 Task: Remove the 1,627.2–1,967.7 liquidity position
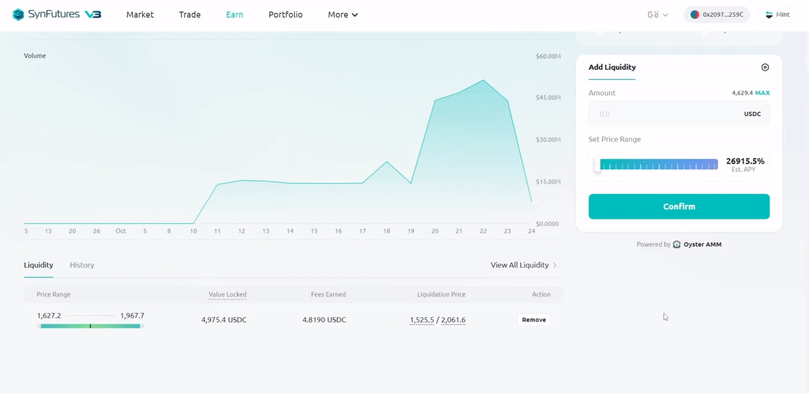(534, 320)
